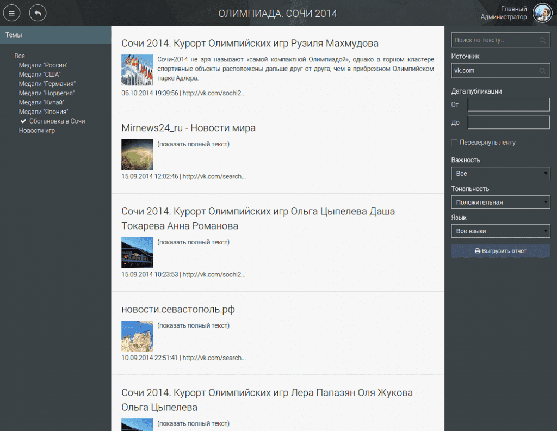Image resolution: width=557 pixels, height=431 pixels.
Task: Open the Тональность dropdown set to Положительная
Action: (500, 202)
